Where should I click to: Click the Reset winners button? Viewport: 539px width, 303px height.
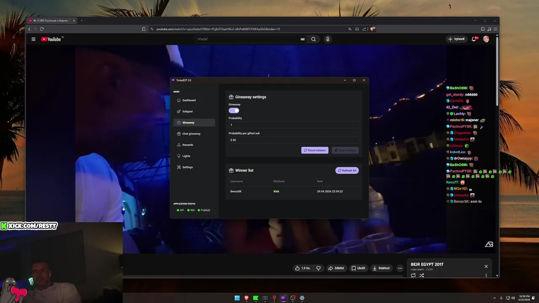point(315,150)
